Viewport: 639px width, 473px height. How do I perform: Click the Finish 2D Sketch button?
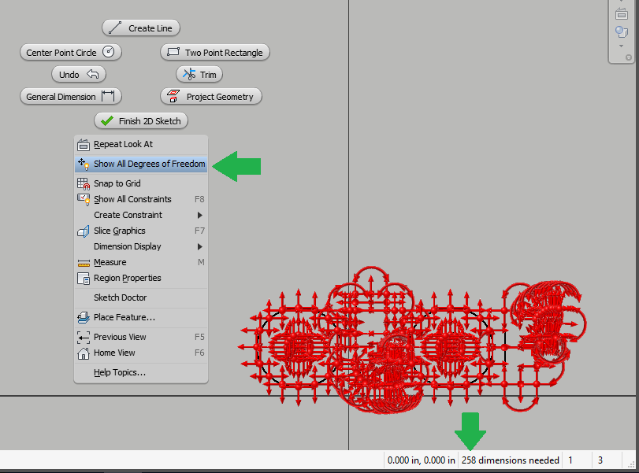[140, 120]
